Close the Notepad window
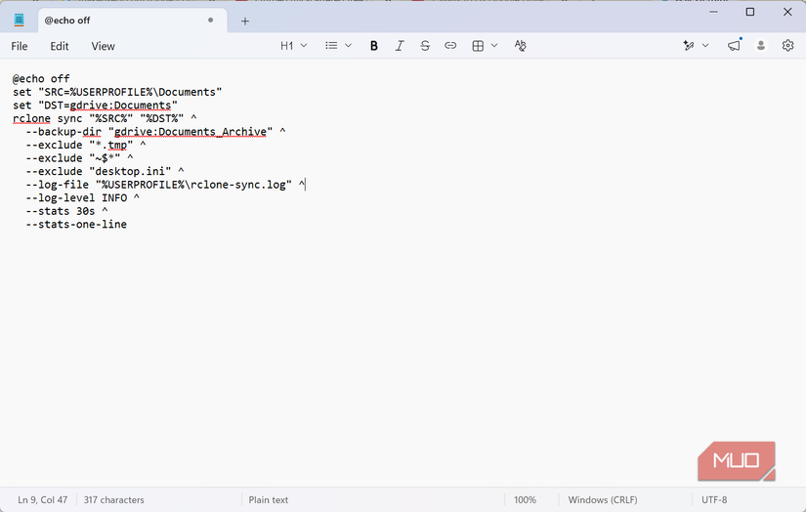This screenshot has height=512, width=806. tap(787, 12)
